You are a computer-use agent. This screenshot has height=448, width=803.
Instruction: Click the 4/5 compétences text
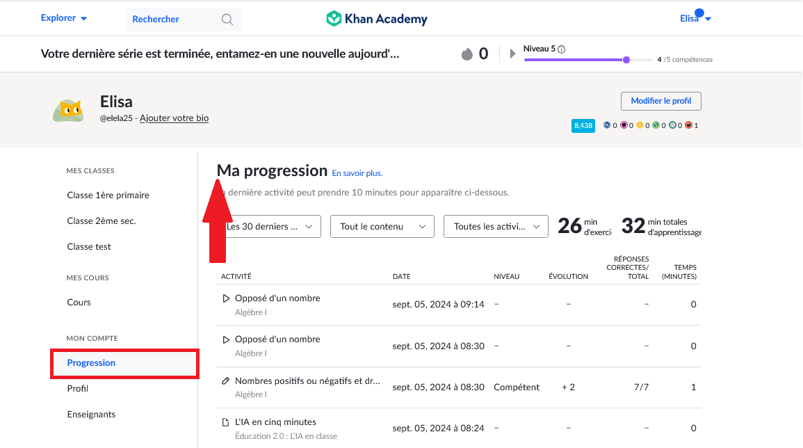coord(685,59)
